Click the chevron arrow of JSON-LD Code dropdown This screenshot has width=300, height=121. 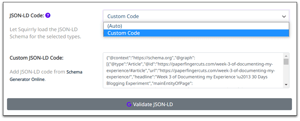[x=284, y=17]
